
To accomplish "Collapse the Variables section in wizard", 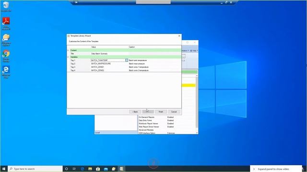I will point(68,57).
